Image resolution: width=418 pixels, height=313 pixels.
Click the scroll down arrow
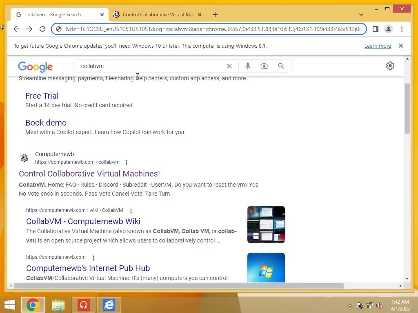(407, 279)
